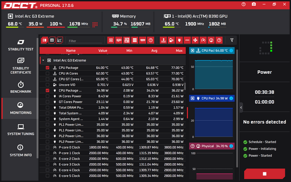The height and width of the screenshot is (182, 291).
Task: Click the GPU 65.0 °C temperature readout
Action: click(172, 24)
